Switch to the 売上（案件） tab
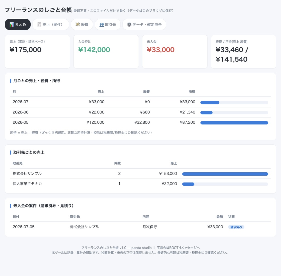The width and height of the screenshot is (281, 276). coord(50,24)
